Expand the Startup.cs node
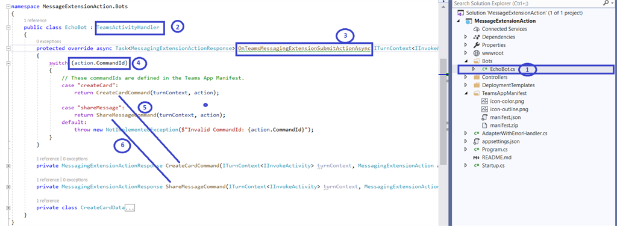The height and width of the screenshot is (226, 617). coord(466,165)
